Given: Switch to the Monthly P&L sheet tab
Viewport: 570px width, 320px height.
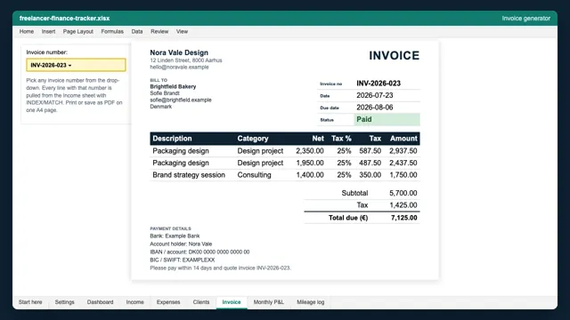Looking at the screenshot, I should 269,302.
